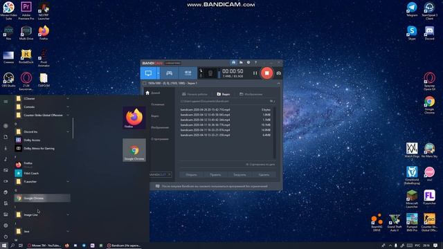The width and height of the screenshot is (443, 249).
Task: Open the Settings gear in the Start menu rail
Action: [6, 225]
